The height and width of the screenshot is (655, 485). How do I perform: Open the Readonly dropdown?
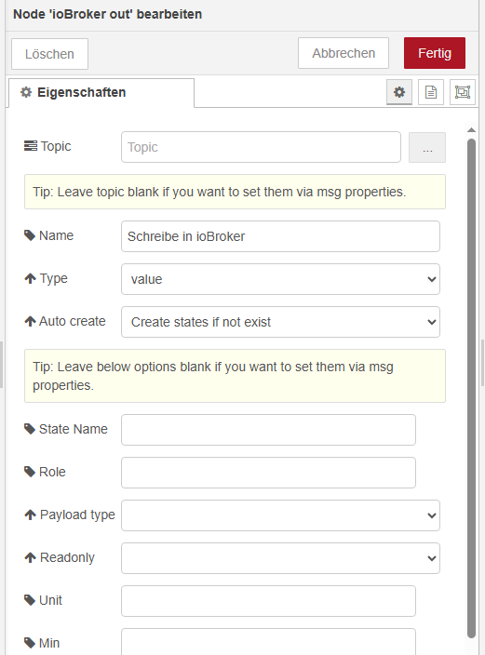pyautogui.click(x=280, y=558)
